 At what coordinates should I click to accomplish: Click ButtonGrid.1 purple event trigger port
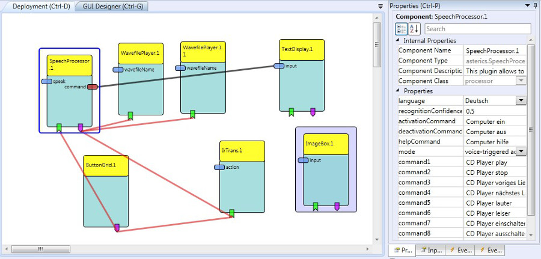[x=117, y=228]
